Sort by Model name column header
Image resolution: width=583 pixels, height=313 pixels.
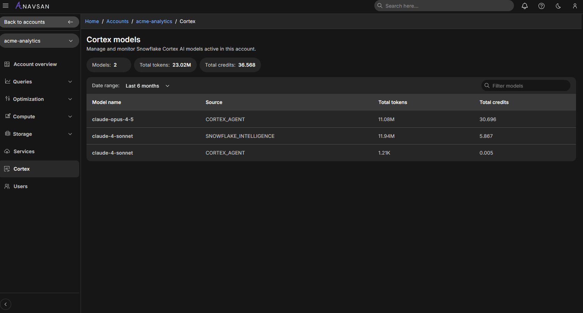[x=106, y=102]
